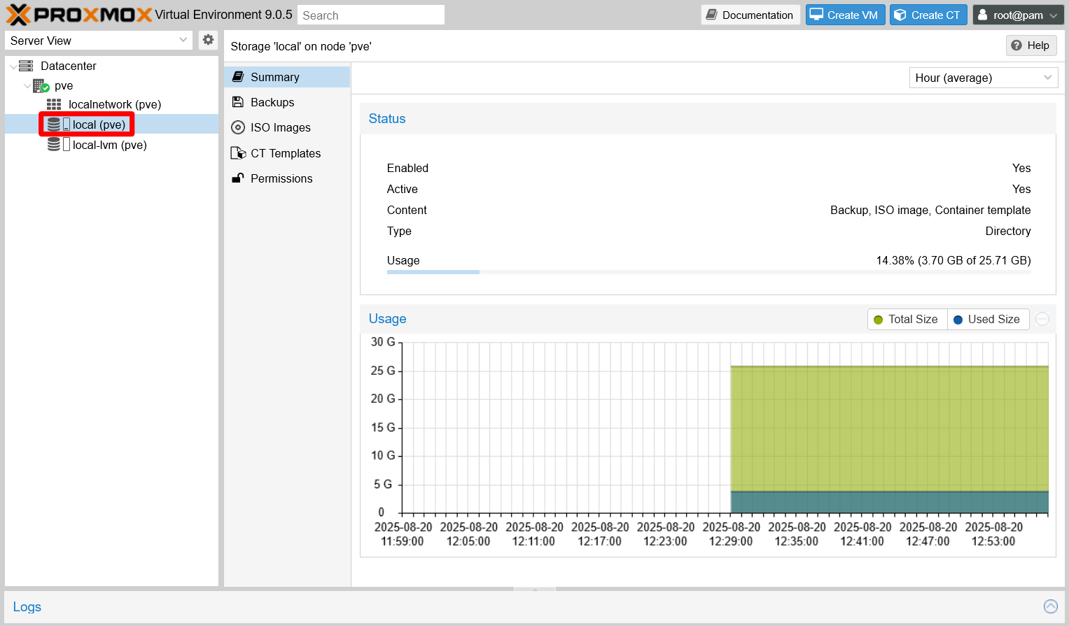The height and width of the screenshot is (626, 1069).
Task: Open the Backups tab
Action: click(x=272, y=102)
